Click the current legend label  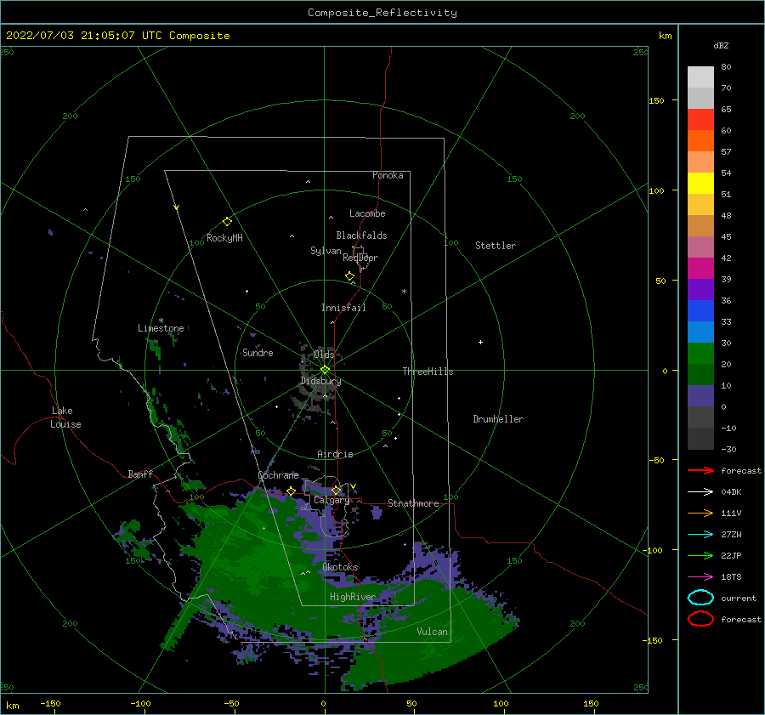(x=738, y=599)
